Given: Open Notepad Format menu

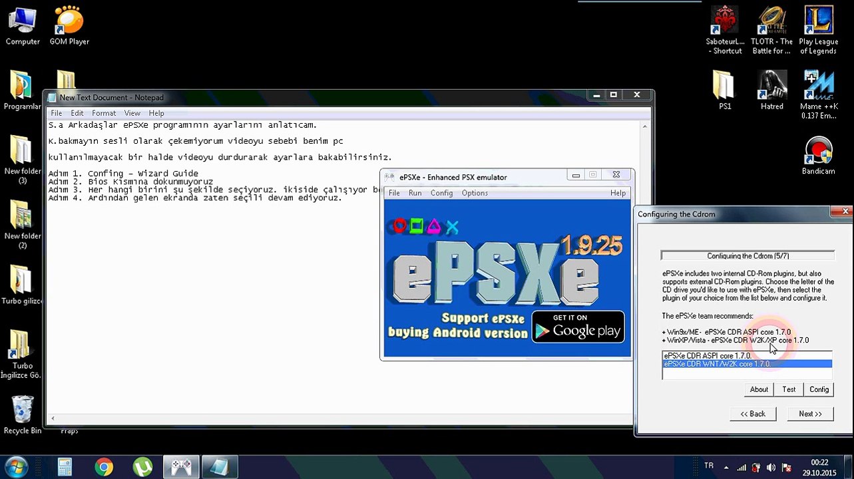Looking at the screenshot, I should coord(104,113).
